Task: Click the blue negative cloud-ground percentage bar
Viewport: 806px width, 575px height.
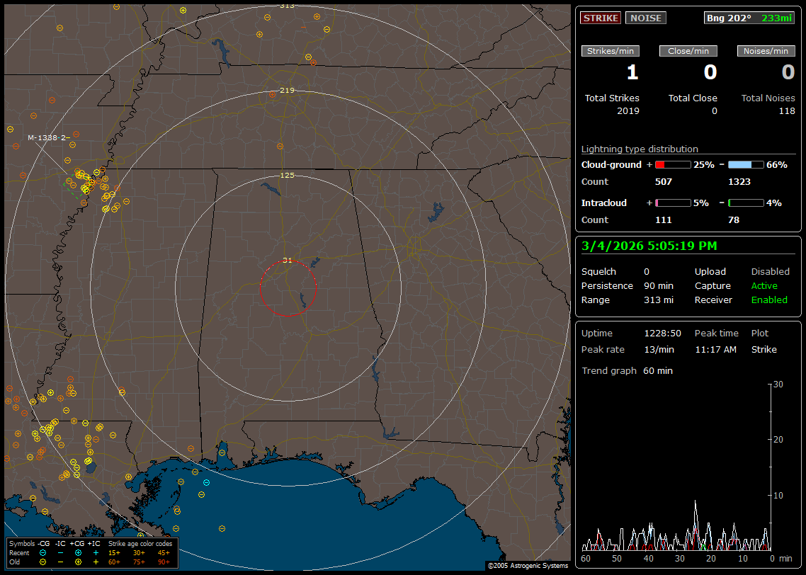Action: pos(746,164)
